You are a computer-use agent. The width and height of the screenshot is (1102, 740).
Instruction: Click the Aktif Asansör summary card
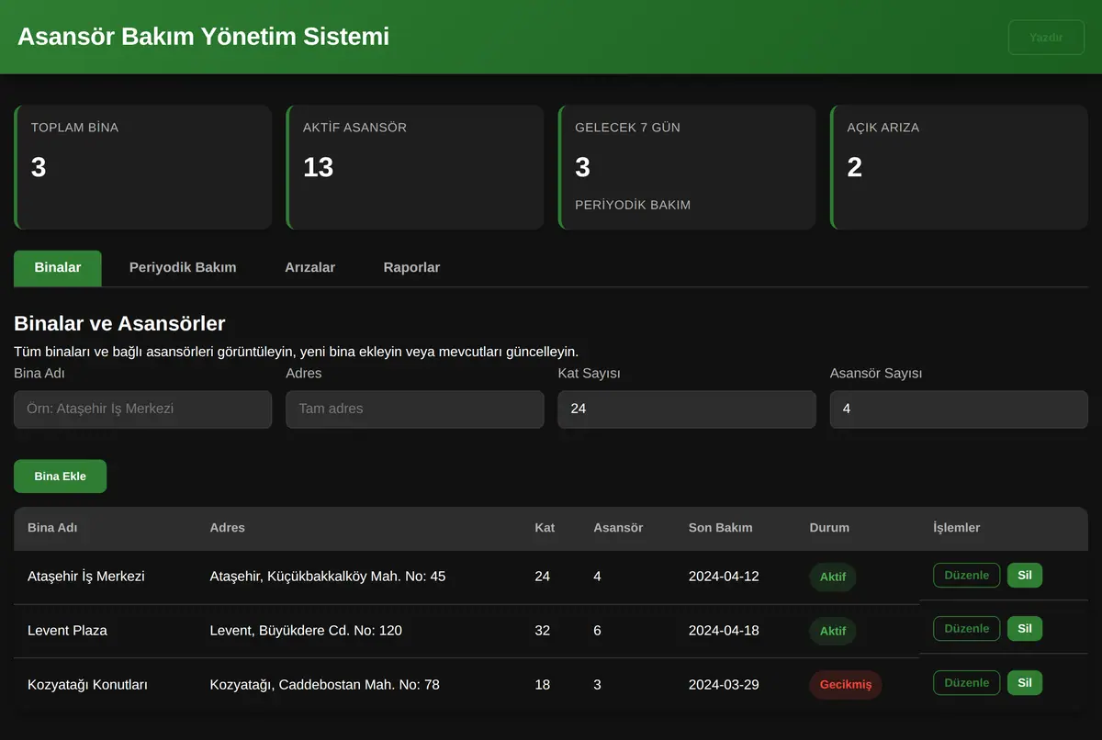click(x=415, y=167)
